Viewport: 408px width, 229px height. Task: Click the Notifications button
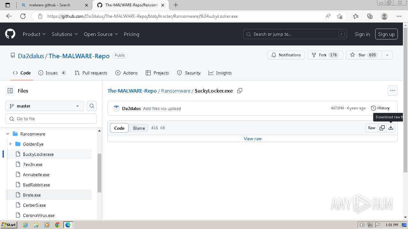tap(286, 55)
